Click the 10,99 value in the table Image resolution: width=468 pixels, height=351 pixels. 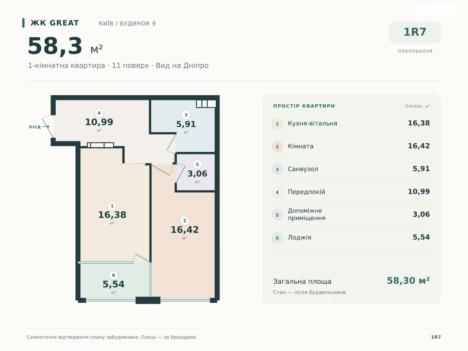[x=419, y=192]
